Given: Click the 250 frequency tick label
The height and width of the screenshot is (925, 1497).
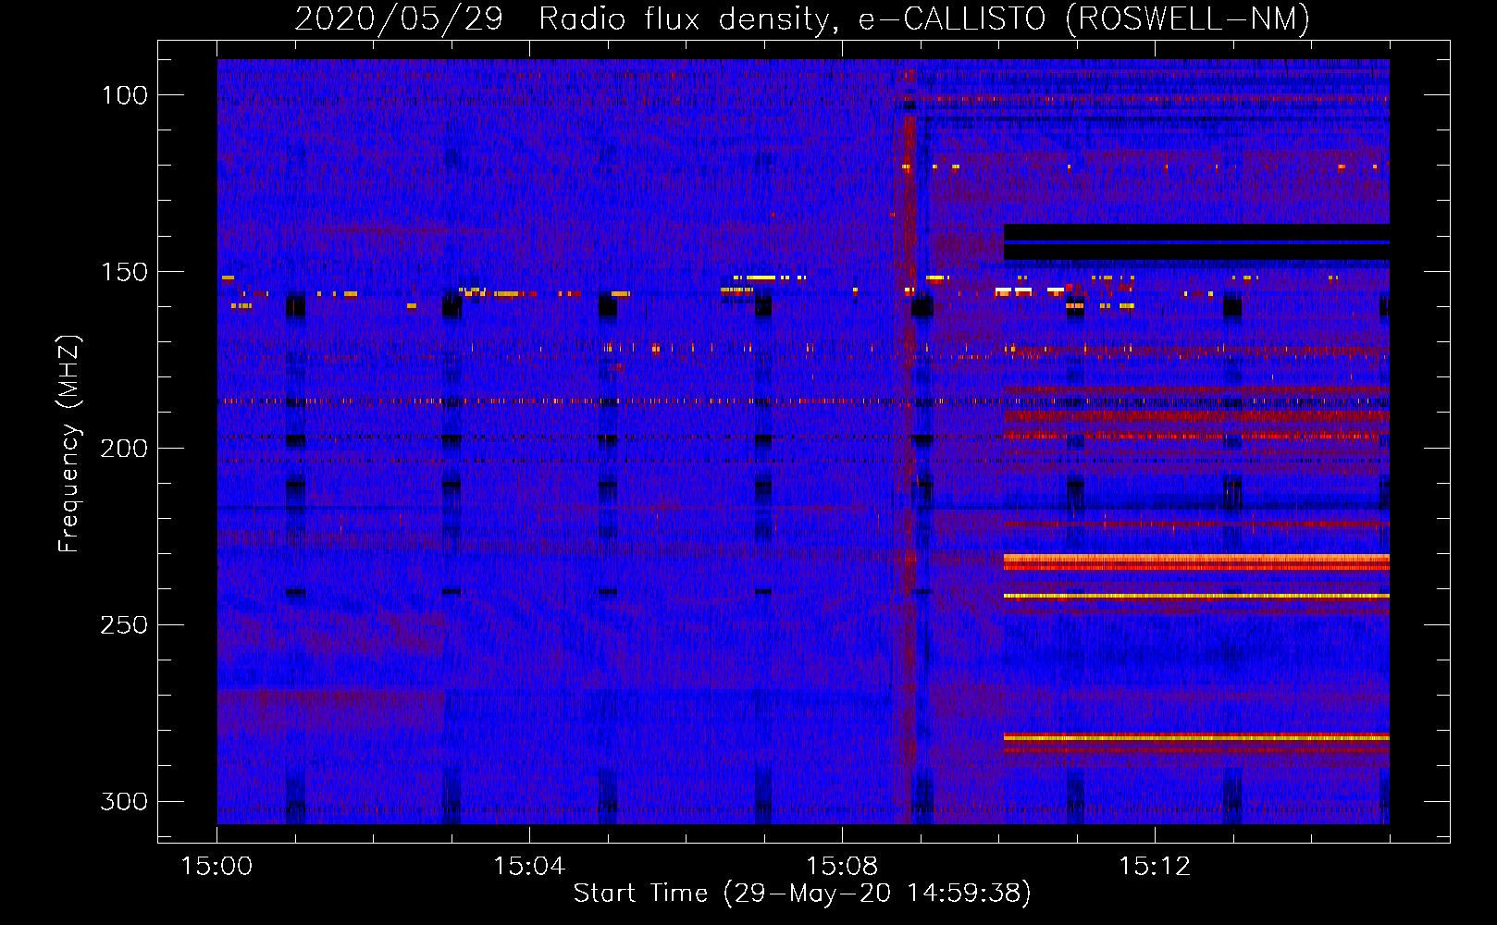Looking at the screenshot, I should coord(124,625).
